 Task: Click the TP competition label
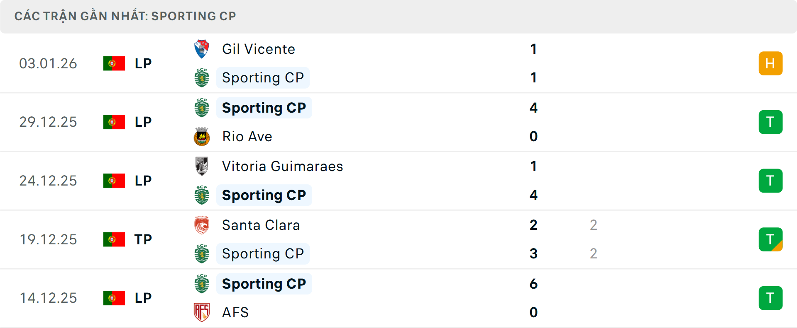pyautogui.click(x=143, y=239)
